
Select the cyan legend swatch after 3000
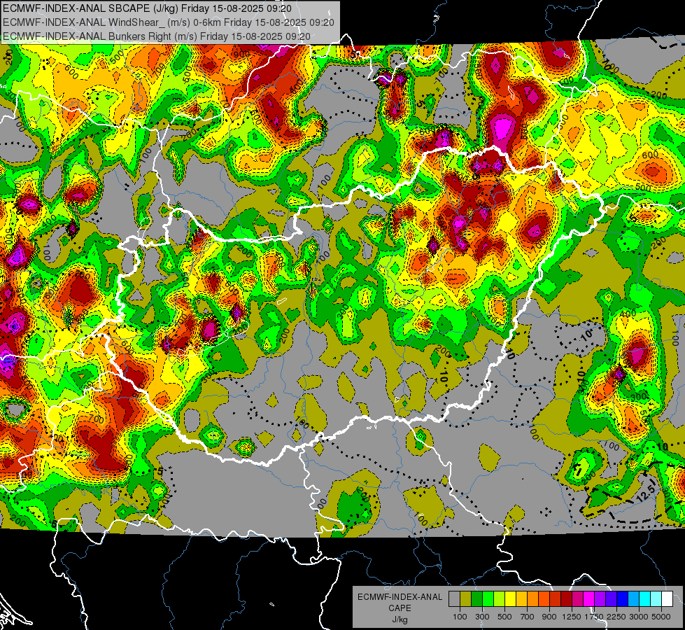645,598
